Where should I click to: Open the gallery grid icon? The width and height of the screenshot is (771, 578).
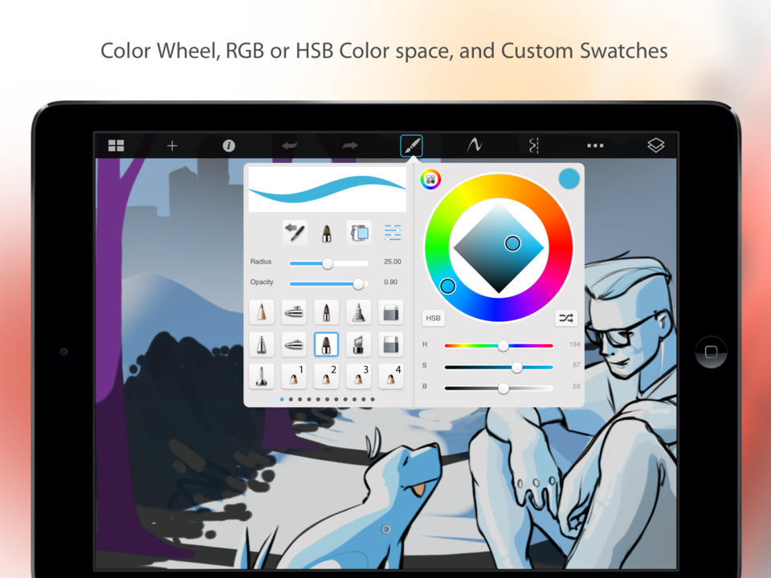[116, 145]
